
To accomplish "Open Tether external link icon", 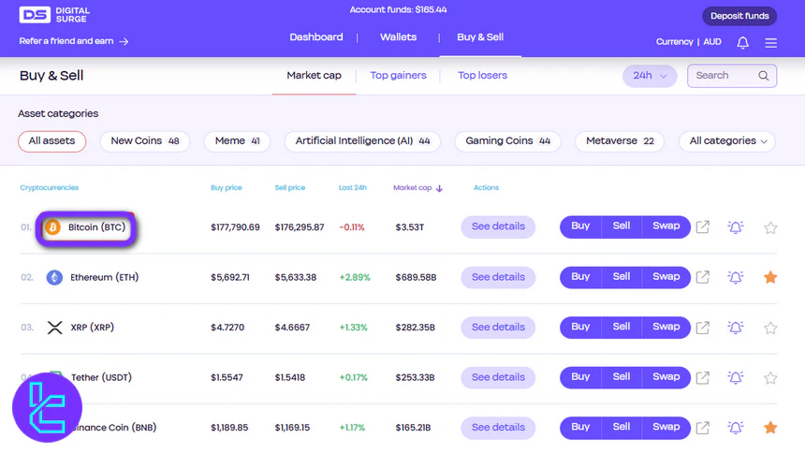I will pos(702,377).
